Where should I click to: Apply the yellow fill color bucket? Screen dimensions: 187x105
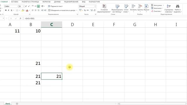pos(23,10)
